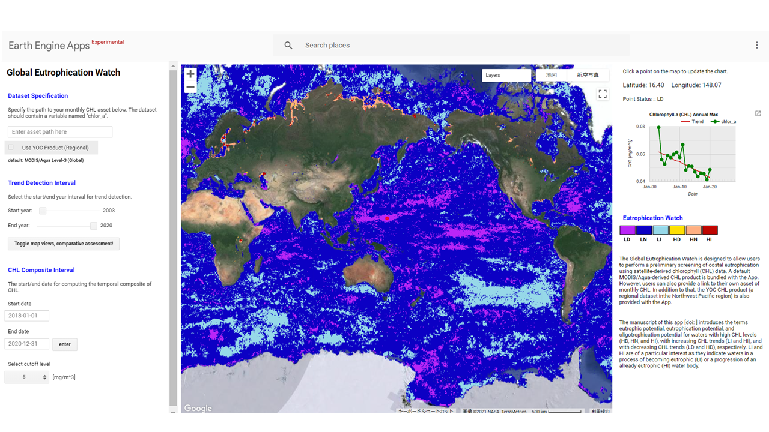This screenshot has height=432, width=769.
Task: Click the 500 km map scale control
Action: coord(558,412)
